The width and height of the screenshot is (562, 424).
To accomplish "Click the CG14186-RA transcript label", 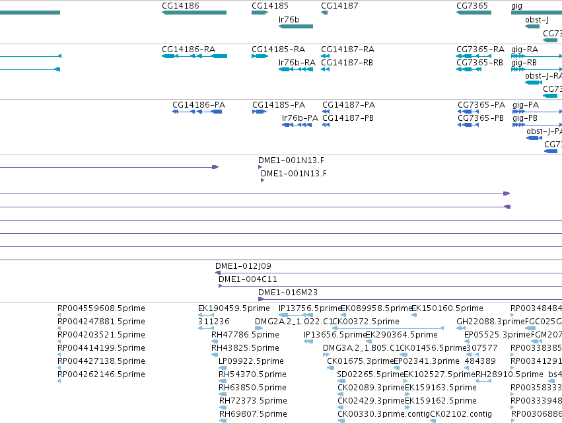I will point(188,50).
